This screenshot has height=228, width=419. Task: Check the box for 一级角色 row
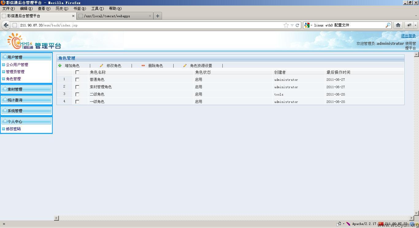coord(77,102)
